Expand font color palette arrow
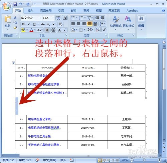 click(35, 30)
